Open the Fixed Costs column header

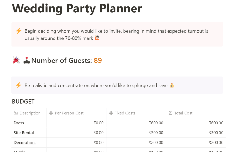point(136,113)
